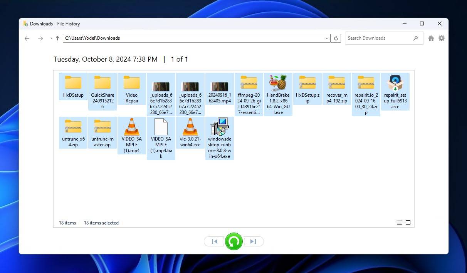Select the QuickShare_2409152126 folder
The image size is (467, 273).
point(102,92)
